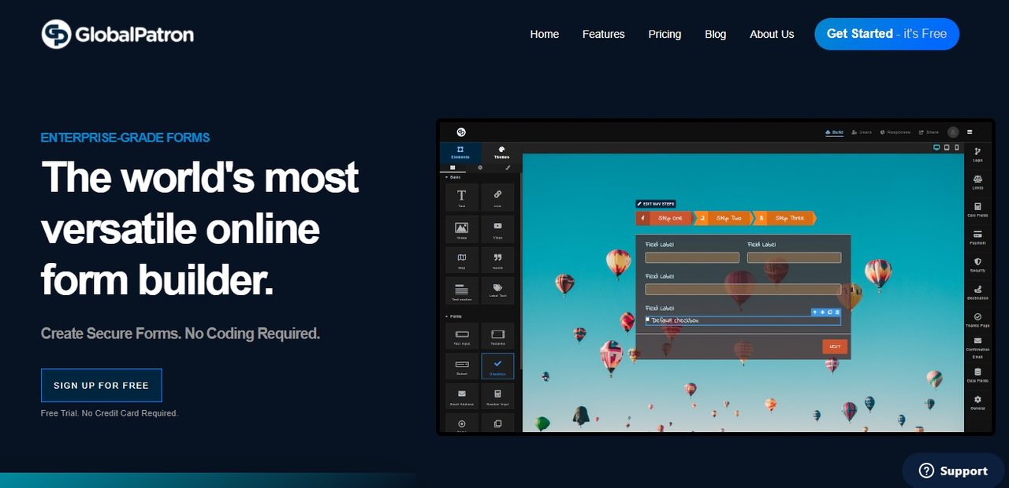
Task: Open the Share tab in builder header
Action: (x=929, y=132)
